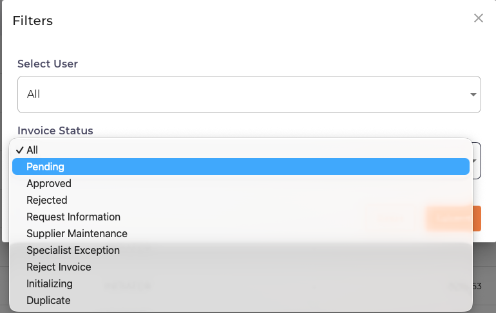
Task: Select Pending from the status list
Action: click(x=45, y=166)
